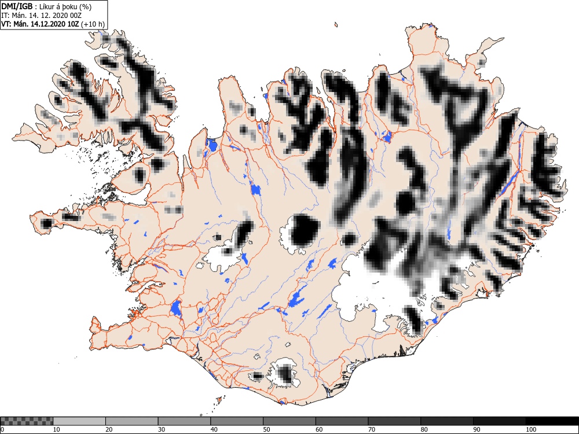This screenshot has height=434, width=579.
Task: Click the legend label "30"
Action: [162, 429]
